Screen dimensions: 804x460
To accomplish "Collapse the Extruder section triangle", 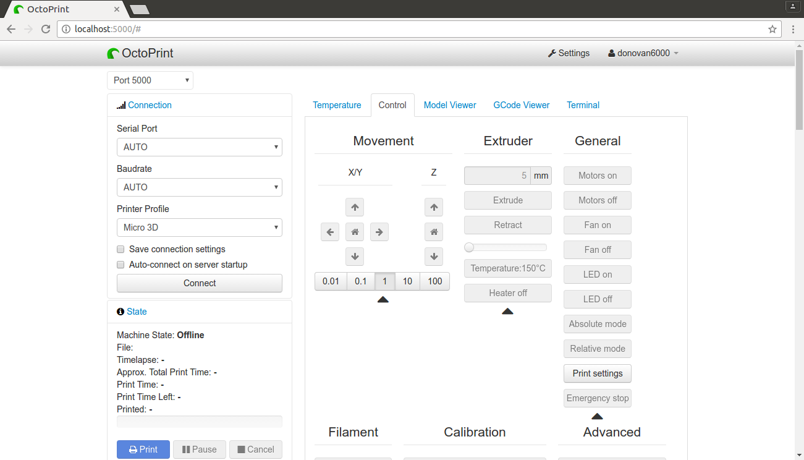I will (508, 312).
